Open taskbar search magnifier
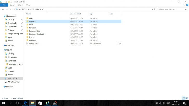This screenshot has height=106, width=189. coord(11,103)
